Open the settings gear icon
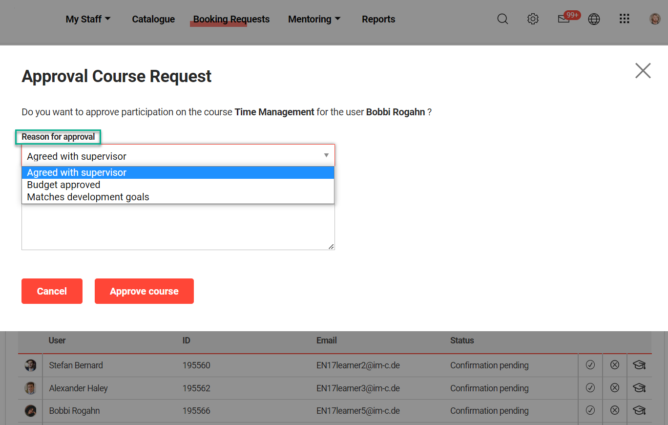Viewport: 668px width, 425px height. 533,19
